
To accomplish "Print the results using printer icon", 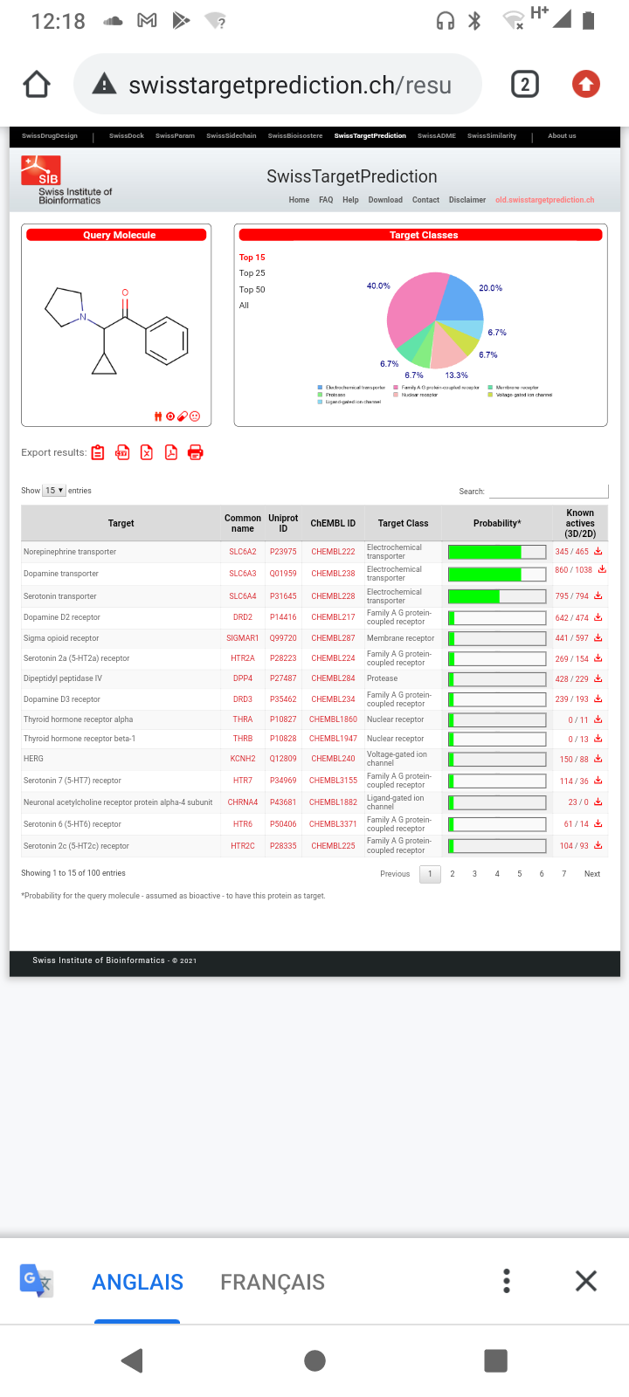I will pyautogui.click(x=196, y=452).
